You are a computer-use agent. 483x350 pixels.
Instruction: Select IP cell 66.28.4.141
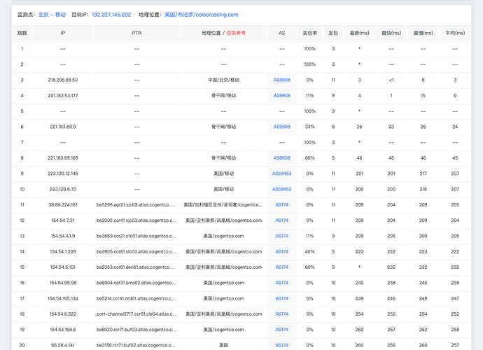(63, 345)
